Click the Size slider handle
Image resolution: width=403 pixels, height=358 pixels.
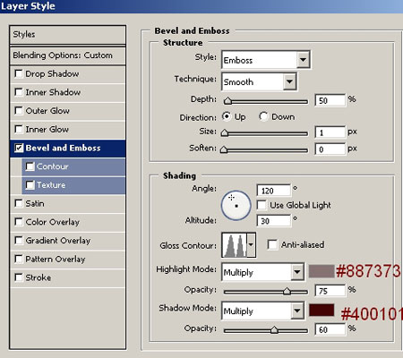pos(225,132)
